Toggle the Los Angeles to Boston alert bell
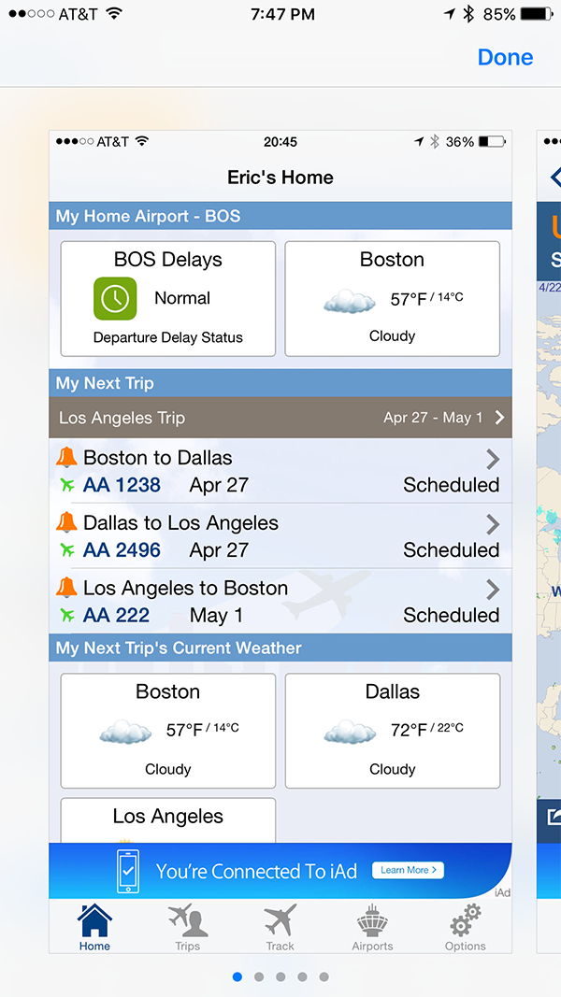The width and height of the screenshot is (561, 997). (x=67, y=588)
